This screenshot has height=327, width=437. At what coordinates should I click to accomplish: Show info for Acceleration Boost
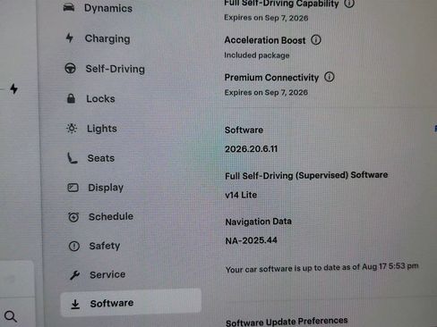tap(316, 39)
